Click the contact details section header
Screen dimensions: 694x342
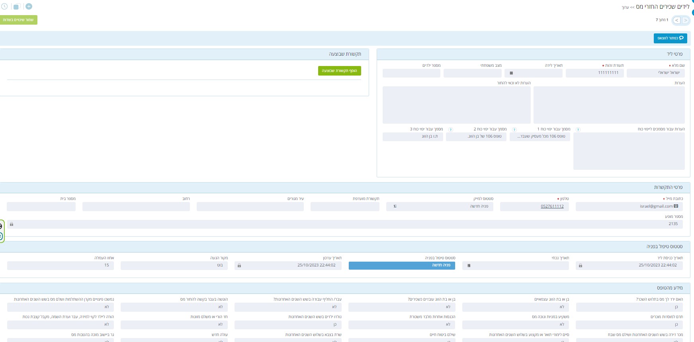(x=345, y=188)
